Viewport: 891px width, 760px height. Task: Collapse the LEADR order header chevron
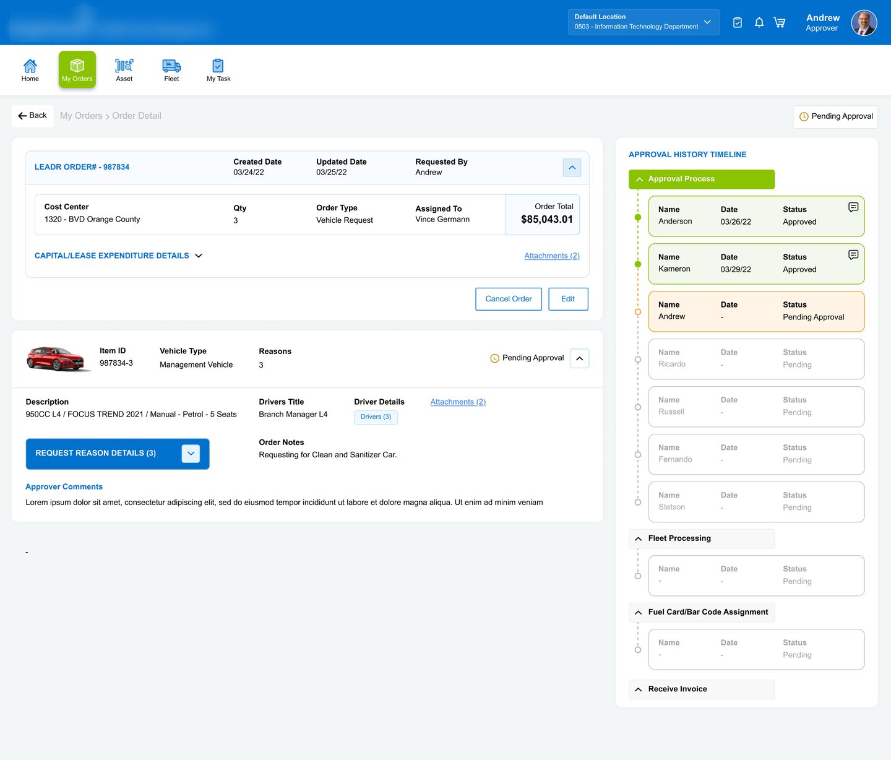point(572,168)
